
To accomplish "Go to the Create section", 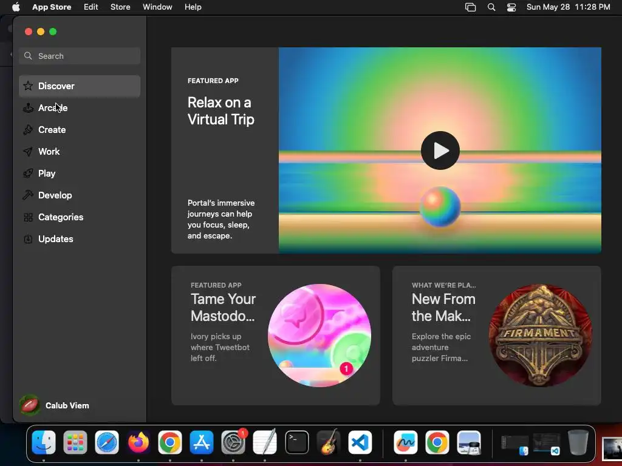I will coord(80,130).
